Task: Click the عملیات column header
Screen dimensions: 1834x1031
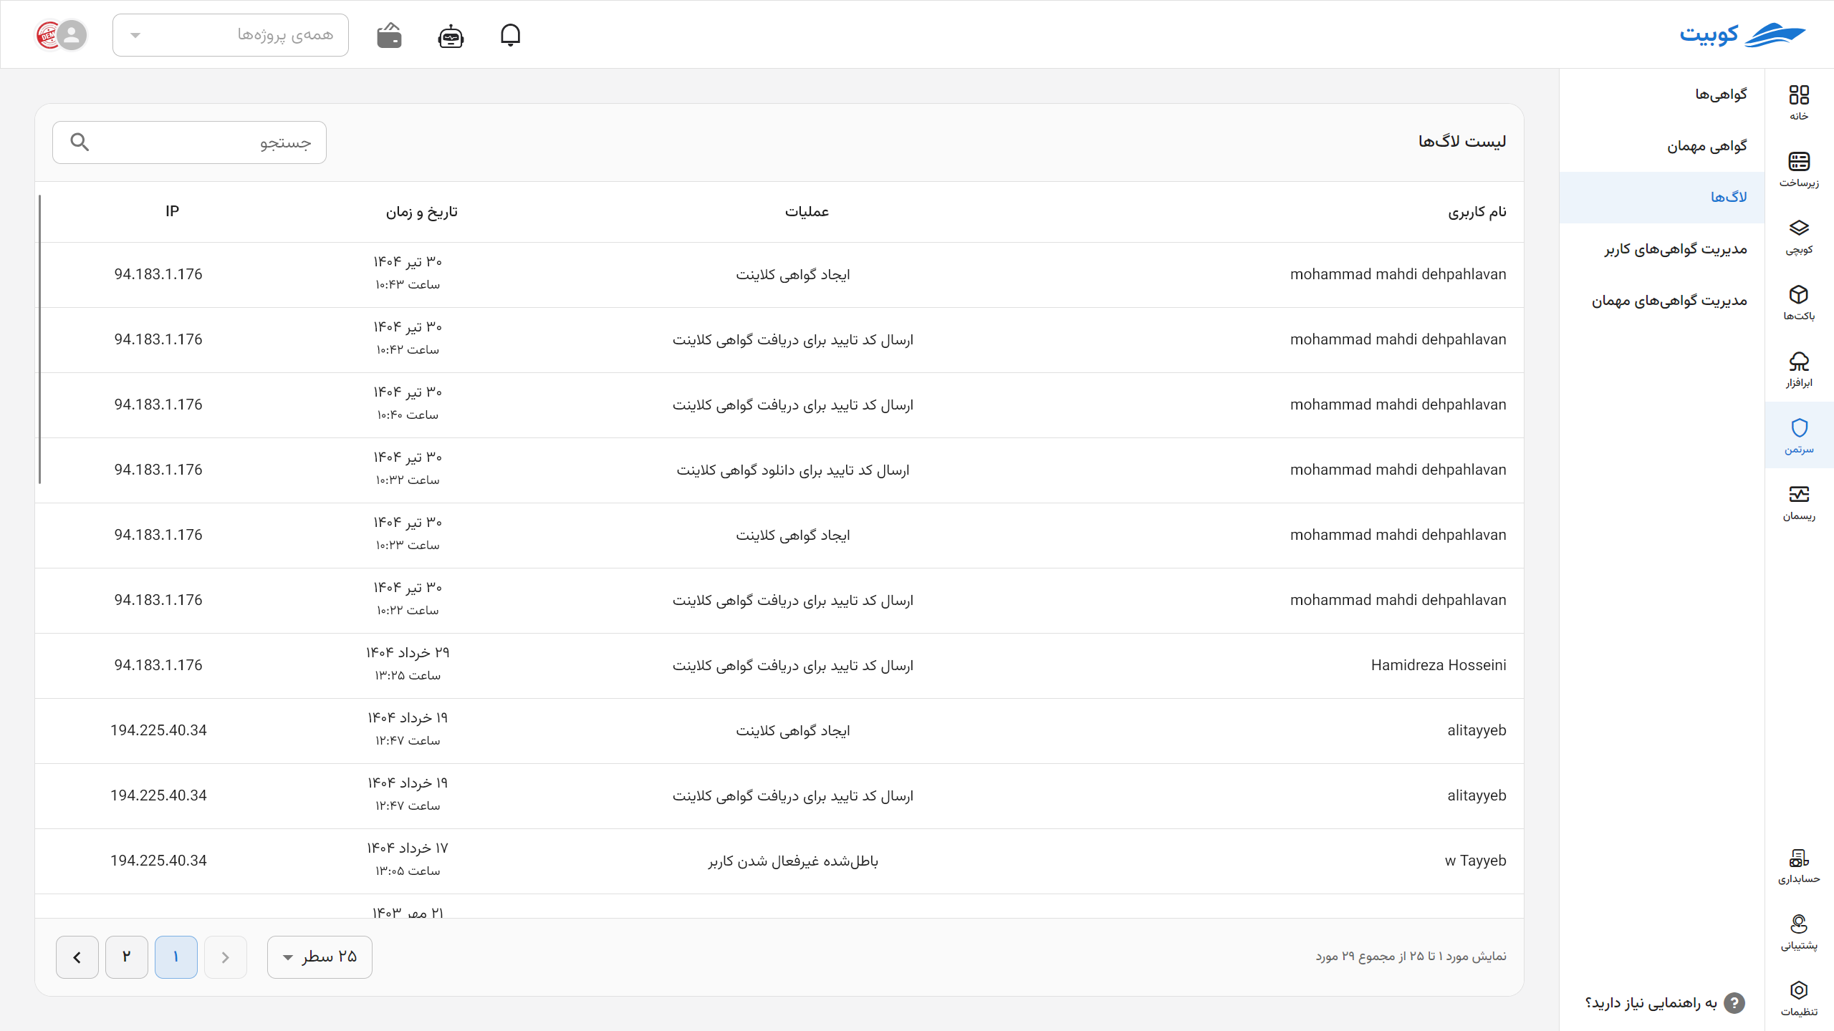Action: click(807, 211)
